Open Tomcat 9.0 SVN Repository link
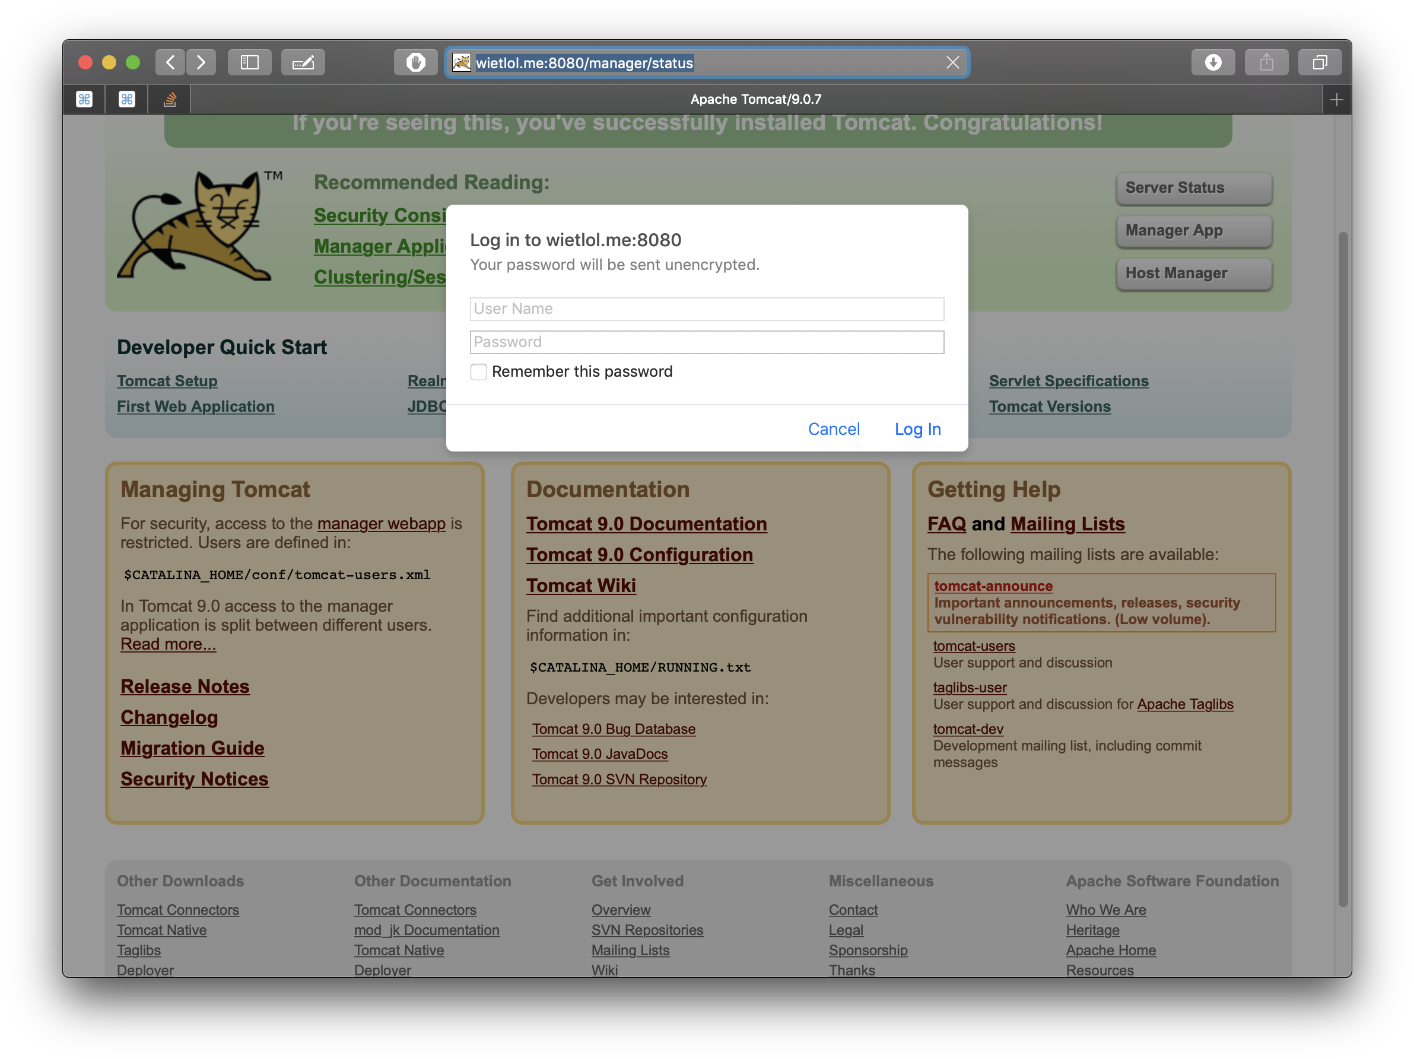 click(619, 779)
